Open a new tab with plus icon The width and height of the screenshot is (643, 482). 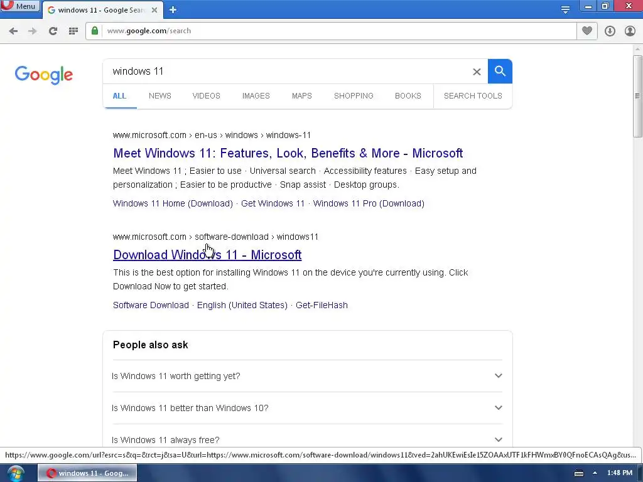click(173, 10)
